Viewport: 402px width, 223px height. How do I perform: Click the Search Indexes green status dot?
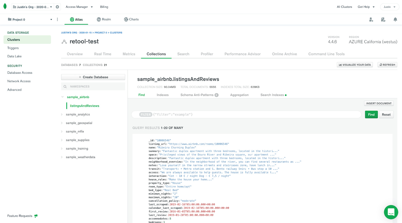tap(286, 95)
